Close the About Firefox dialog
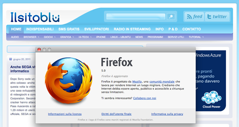 coord(39,50)
